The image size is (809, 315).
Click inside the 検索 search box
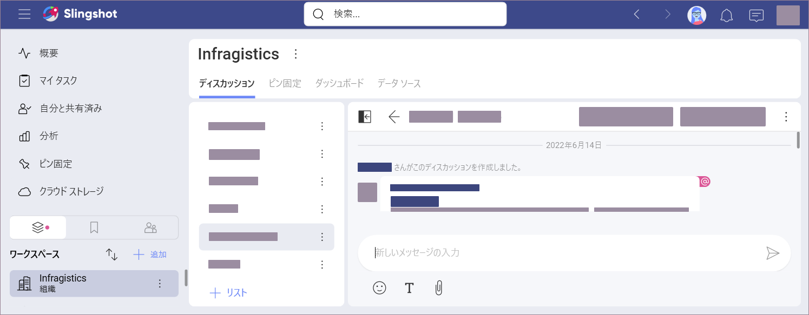pos(405,14)
